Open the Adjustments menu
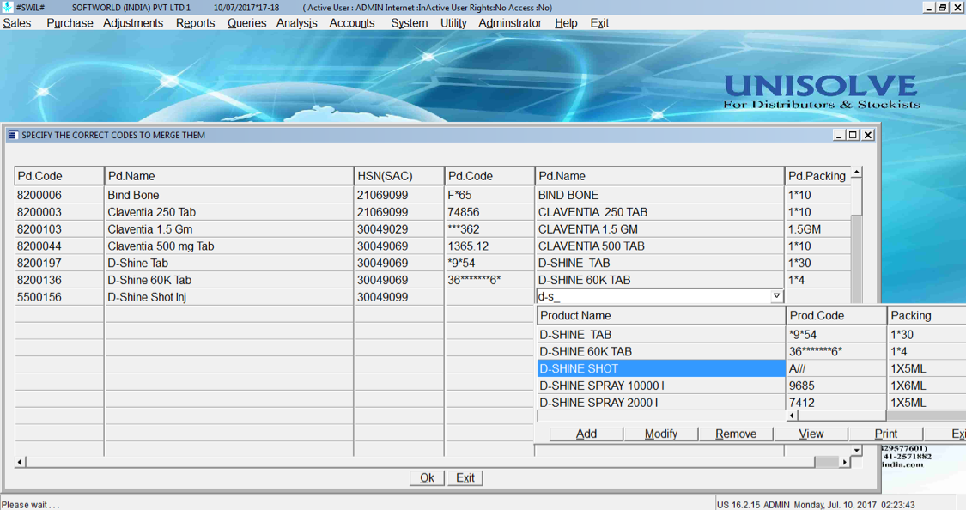Image resolution: width=966 pixels, height=510 pixels. coord(133,23)
